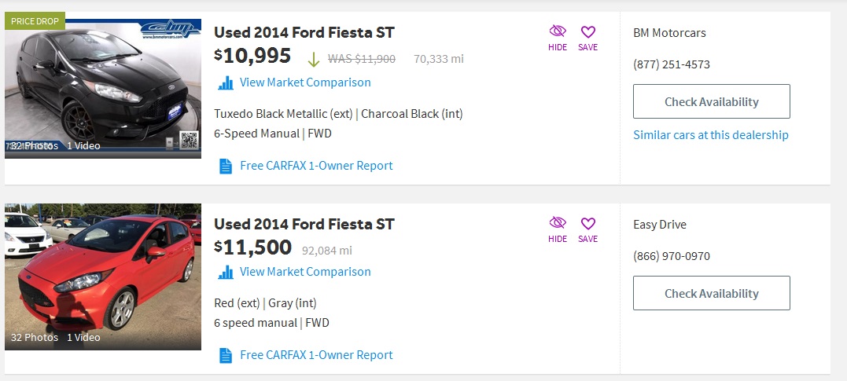Hide the $11,500 Fiesta ST listing
847x381 pixels.
[x=558, y=229]
